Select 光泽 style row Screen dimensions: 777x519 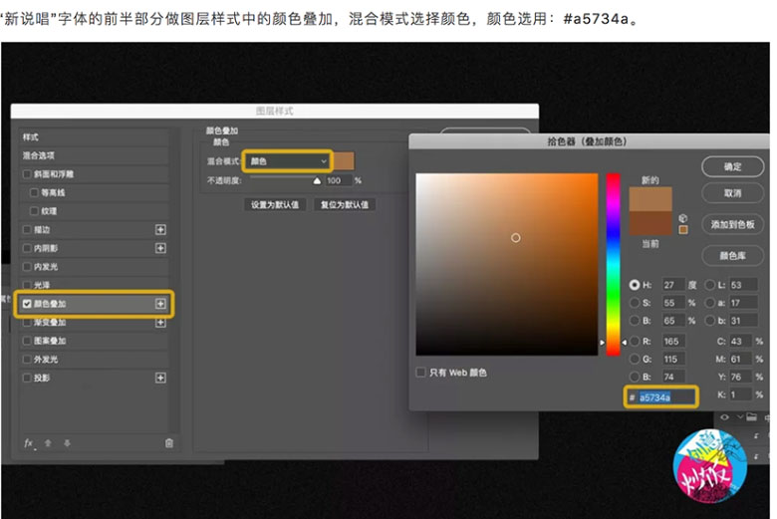[95, 285]
